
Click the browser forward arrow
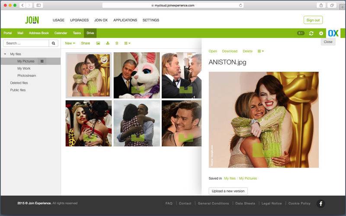coord(29,5)
